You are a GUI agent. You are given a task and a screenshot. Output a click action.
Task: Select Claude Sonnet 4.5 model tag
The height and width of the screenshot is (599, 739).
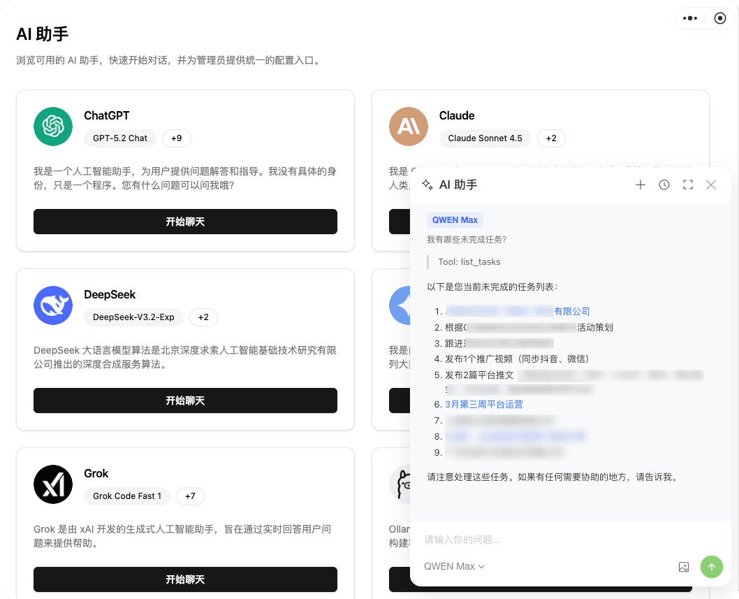tap(485, 138)
